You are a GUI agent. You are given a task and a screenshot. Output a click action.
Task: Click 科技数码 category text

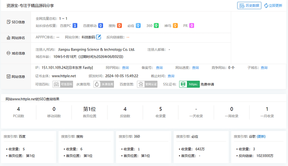click(x=88, y=37)
